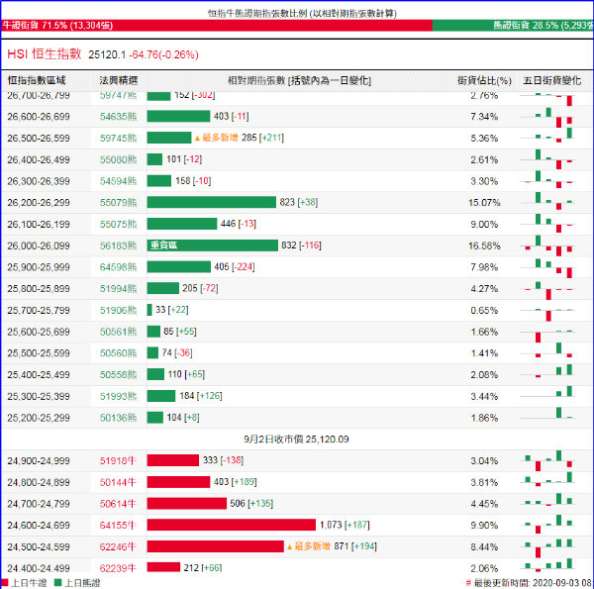View five-day chart for 24,600-24,699 row
The image size is (594, 589).
[547, 525]
